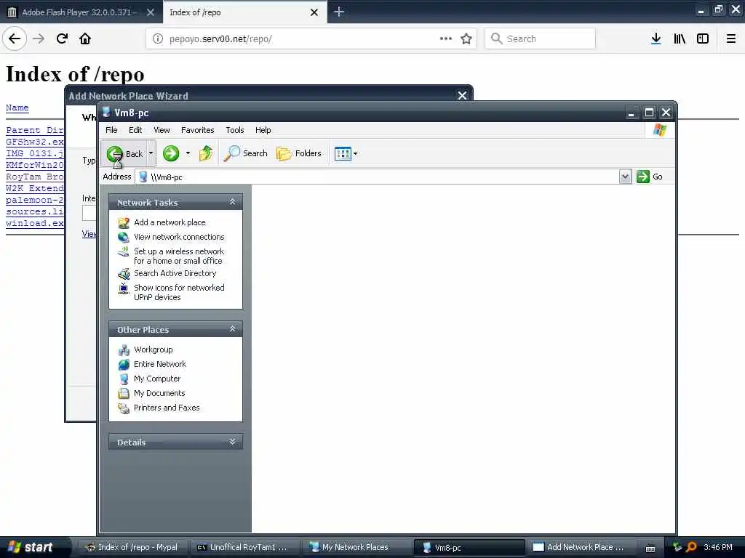
Task: Show site information icon in URL bar
Action: tap(157, 39)
